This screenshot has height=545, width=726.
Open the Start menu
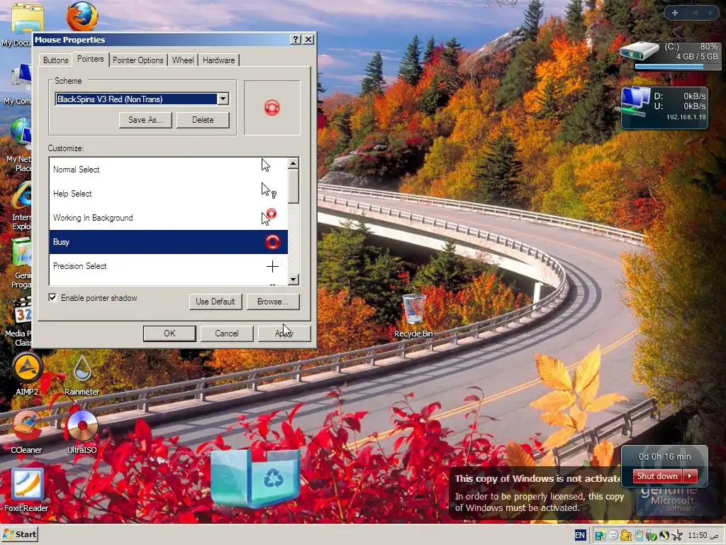click(20, 535)
